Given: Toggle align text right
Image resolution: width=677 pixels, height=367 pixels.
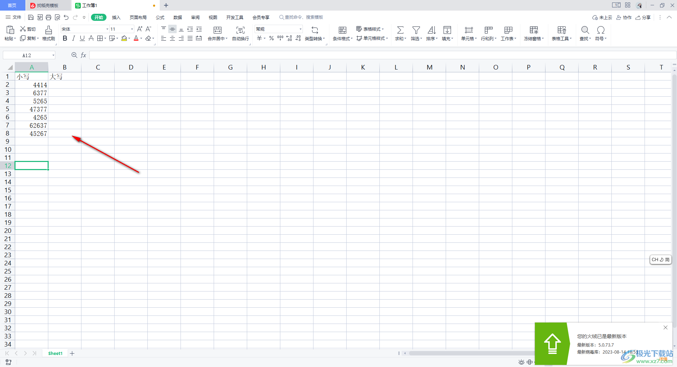Looking at the screenshot, I should tap(181, 38).
